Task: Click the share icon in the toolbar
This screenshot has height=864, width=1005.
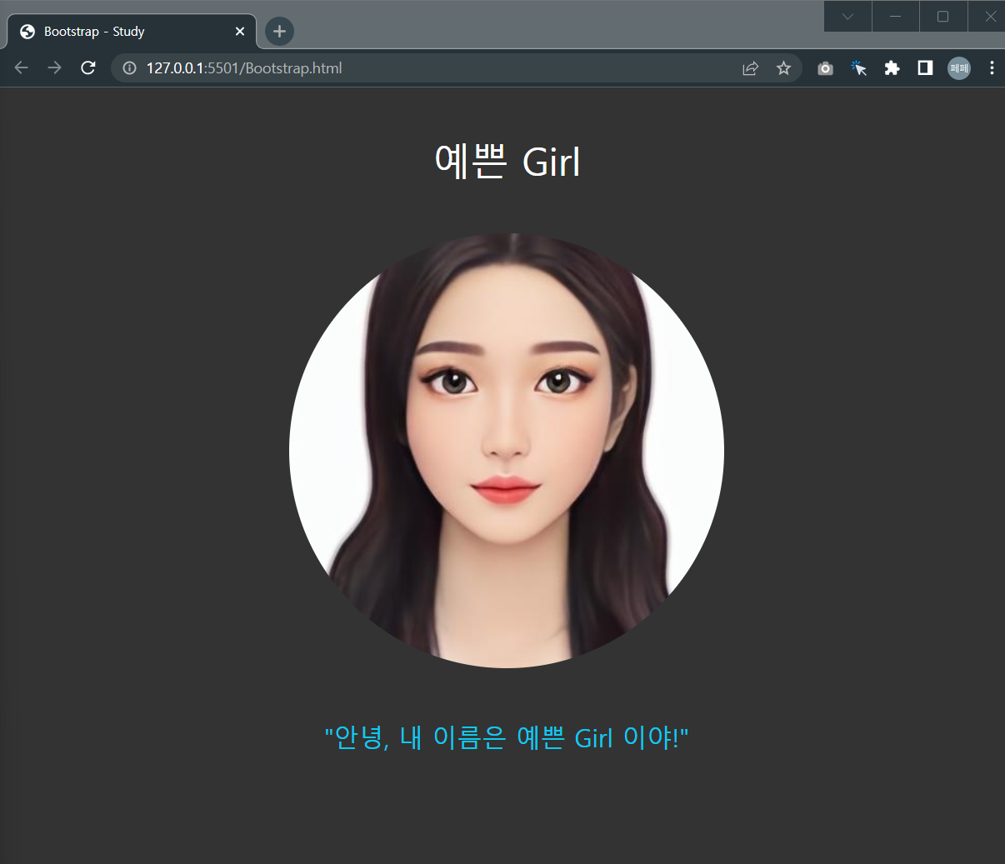Action: [x=750, y=68]
